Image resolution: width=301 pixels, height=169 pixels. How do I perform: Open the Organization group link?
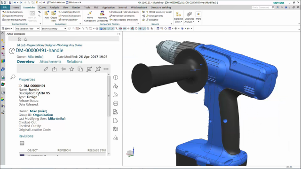tap(43, 115)
